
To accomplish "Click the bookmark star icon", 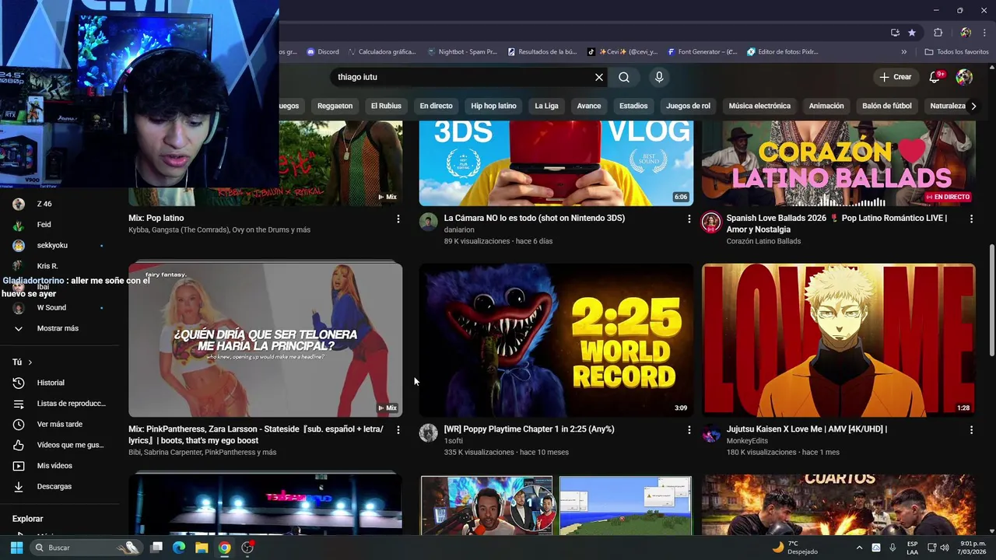I will pos(912,33).
